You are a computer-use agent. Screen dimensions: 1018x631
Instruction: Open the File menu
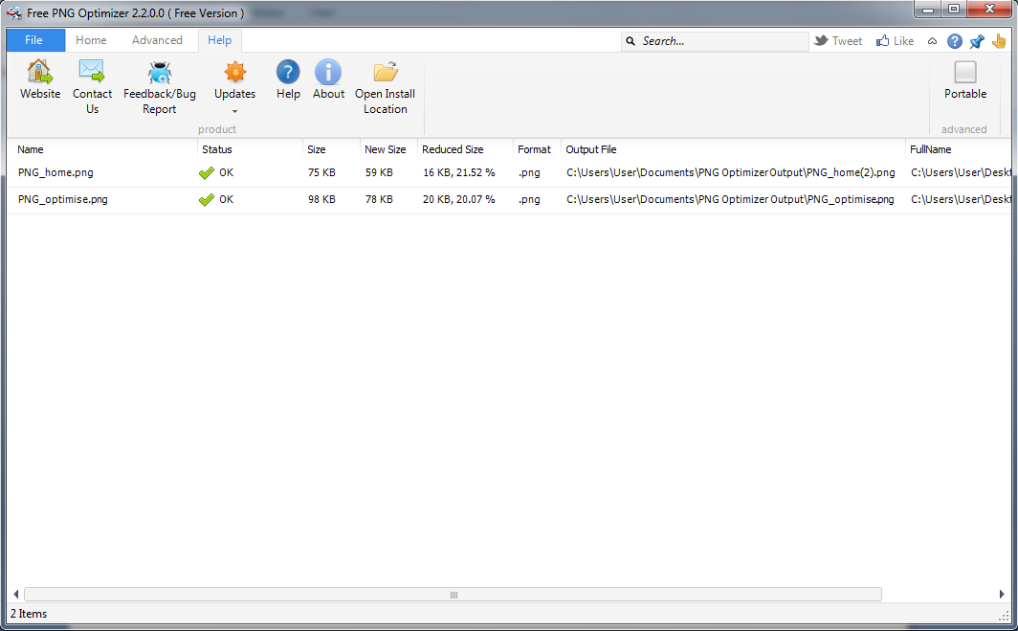[35, 40]
